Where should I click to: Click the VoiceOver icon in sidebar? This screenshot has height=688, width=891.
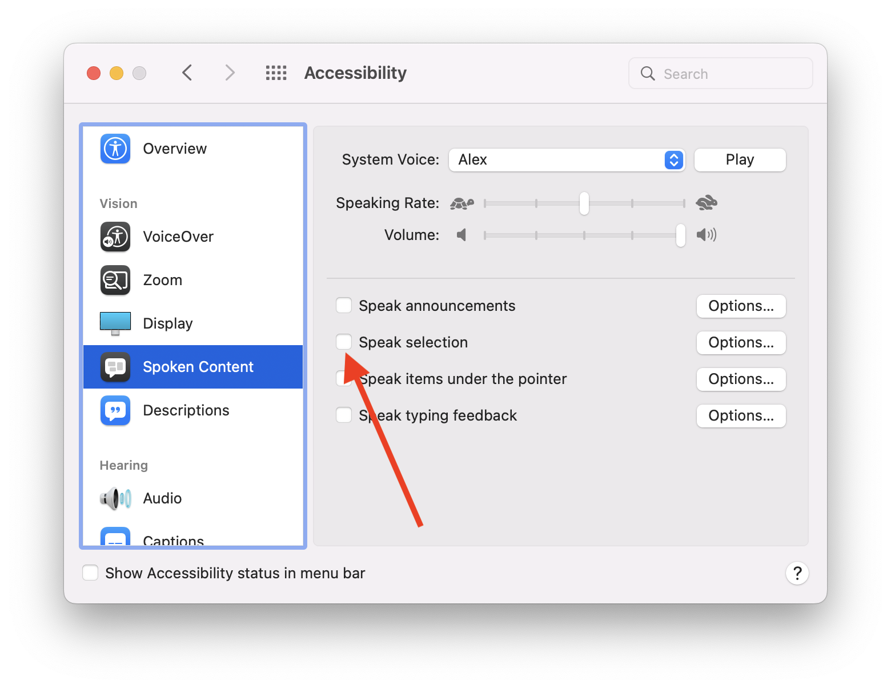point(115,237)
